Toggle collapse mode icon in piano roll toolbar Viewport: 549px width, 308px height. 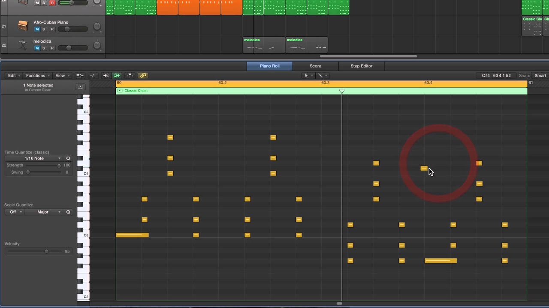click(x=80, y=76)
